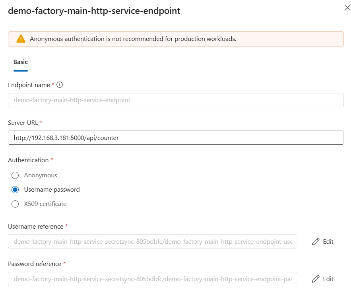Choose the Username password radio button
Image resolution: width=351 pixels, height=297 pixels.
(15, 190)
